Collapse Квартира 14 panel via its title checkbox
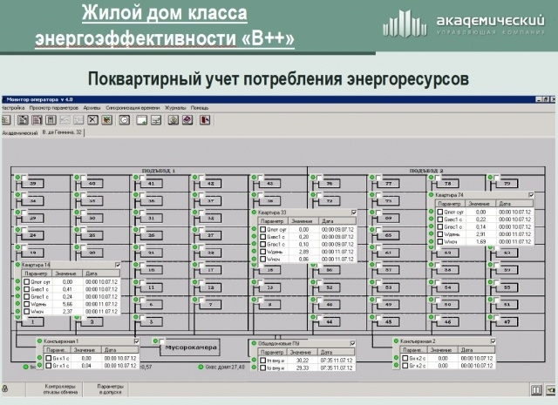Viewport: 558px width, 405px height. (118, 265)
